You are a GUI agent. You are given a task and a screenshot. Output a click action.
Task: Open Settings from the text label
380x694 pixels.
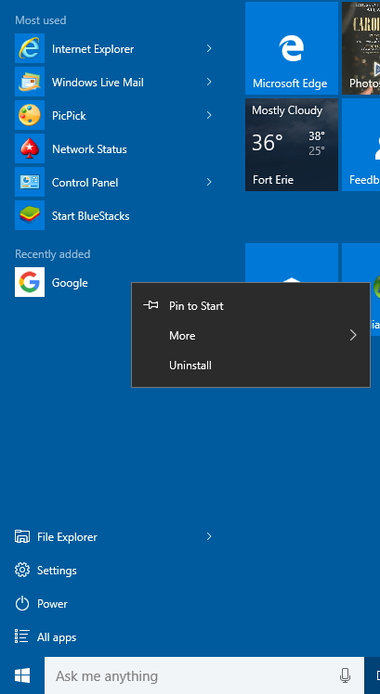(57, 571)
